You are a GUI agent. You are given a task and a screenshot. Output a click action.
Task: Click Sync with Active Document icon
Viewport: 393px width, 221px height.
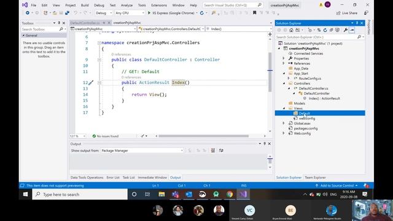pos(319,30)
